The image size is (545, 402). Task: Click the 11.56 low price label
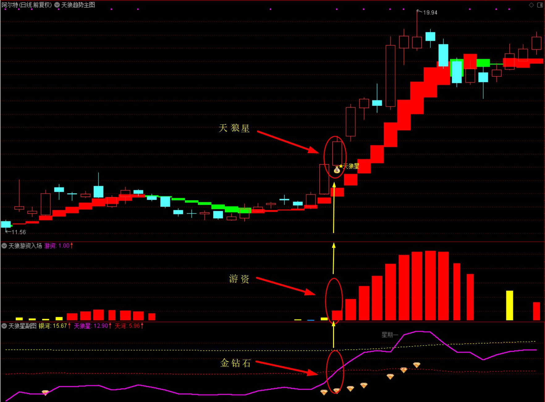pos(19,232)
